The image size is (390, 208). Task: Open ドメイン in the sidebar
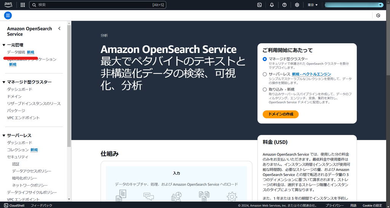tap(14, 96)
